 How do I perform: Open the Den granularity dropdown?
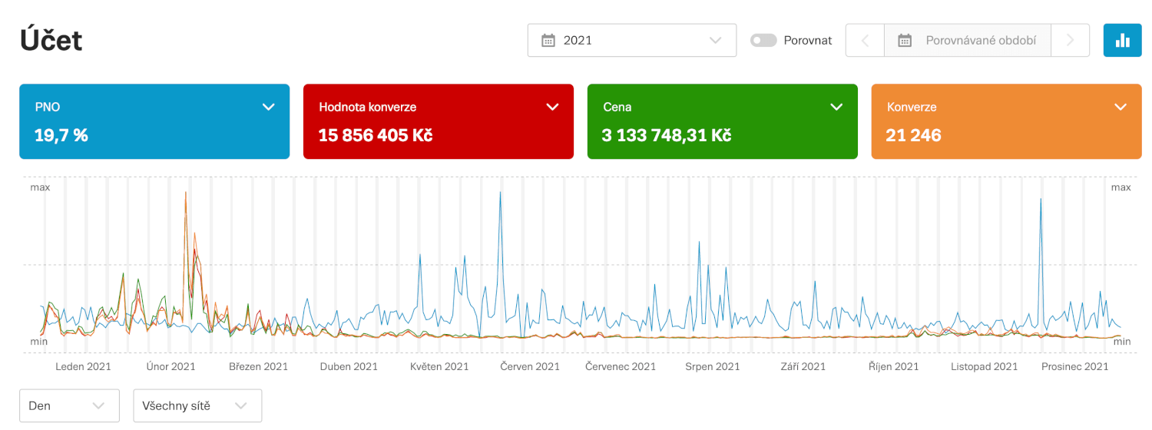[69, 405]
